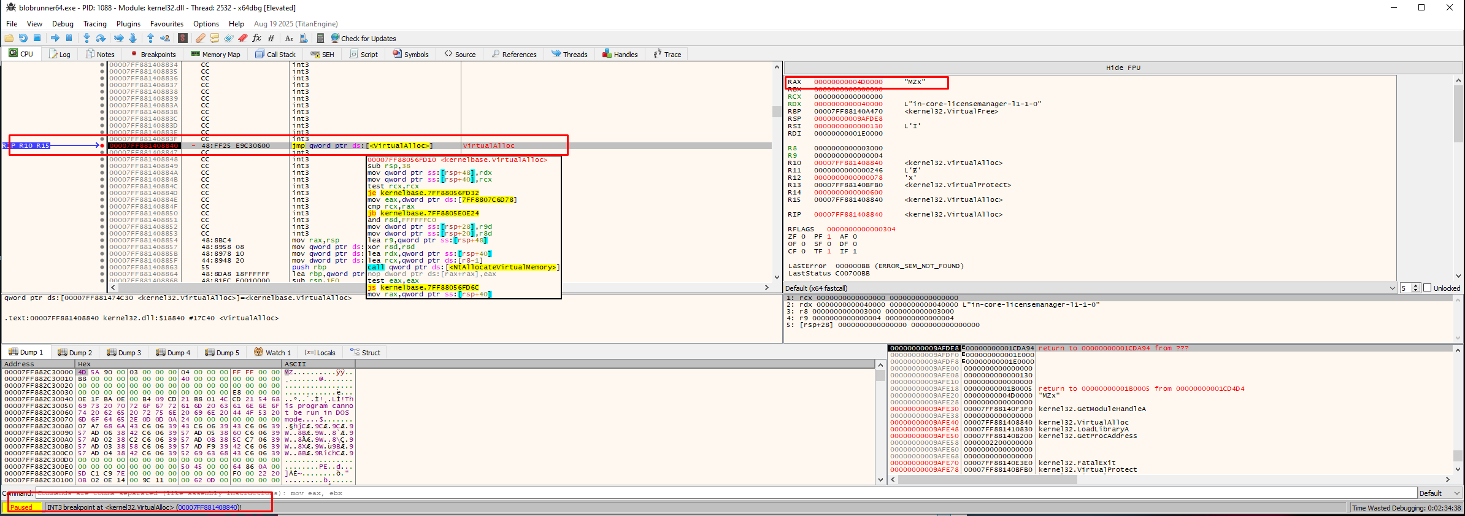1465x516 pixels.
Task: Open the Labels tag icon
Action: point(228,38)
